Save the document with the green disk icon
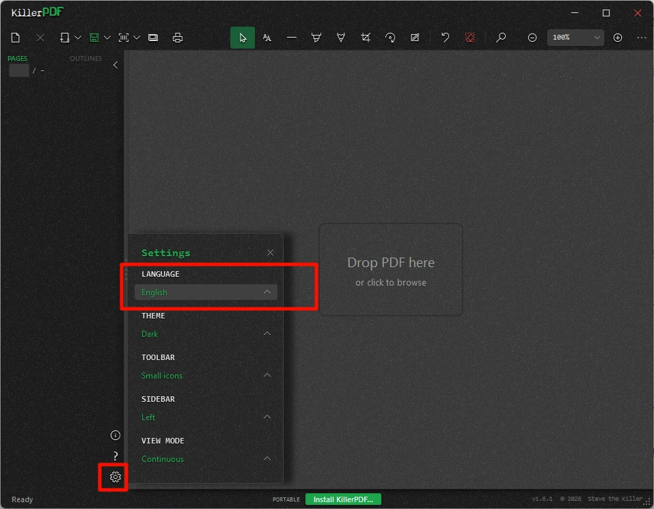The image size is (654, 509). coord(94,38)
